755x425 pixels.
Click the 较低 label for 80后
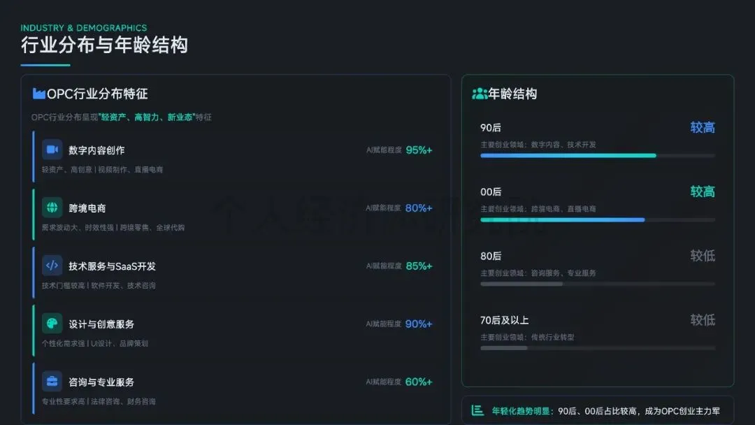pos(703,256)
